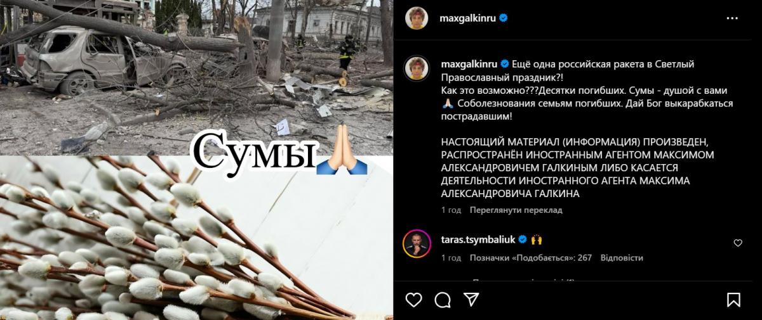View the 267 likes on comment
The width and height of the screenshot is (762, 320).
click(x=531, y=258)
